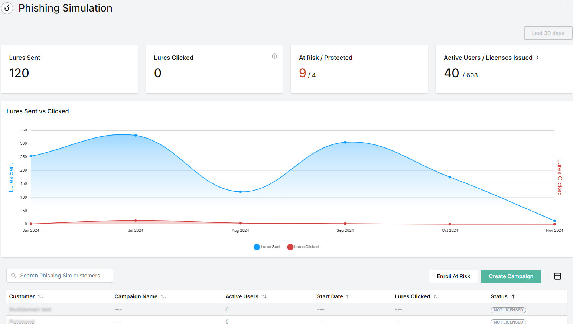573x325 pixels.
Task: Click the Licenses Issued value 608
Action: pyautogui.click(x=472, y=75)
